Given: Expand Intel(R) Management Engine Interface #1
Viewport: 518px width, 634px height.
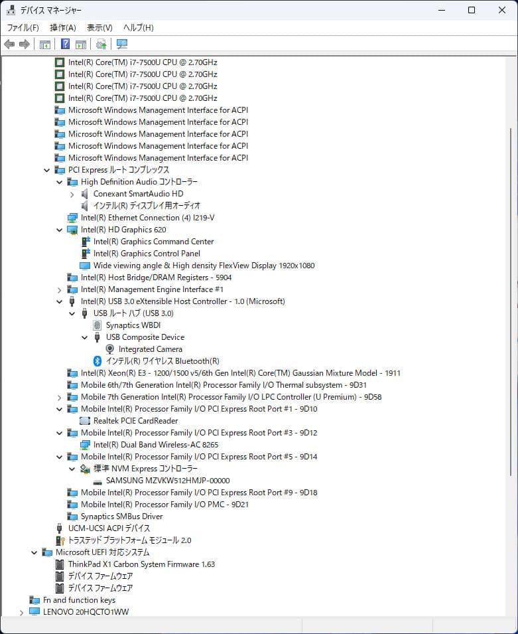Looking at the screenshot, I should click(x=60, y=289).
